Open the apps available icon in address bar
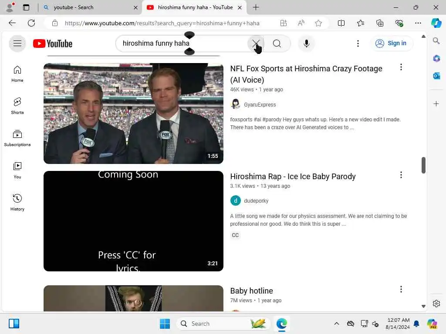 point(283,23)
